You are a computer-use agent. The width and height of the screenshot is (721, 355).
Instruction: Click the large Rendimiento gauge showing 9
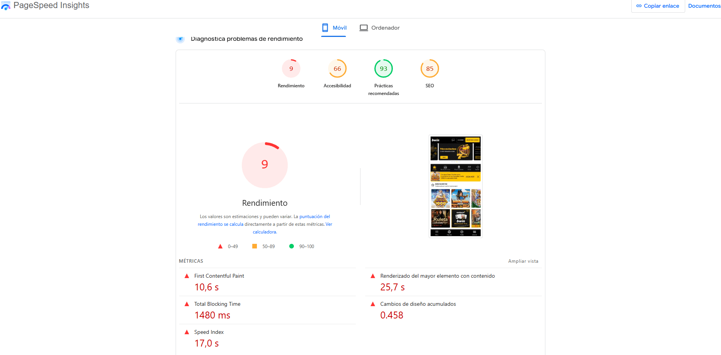click(x=265, y=165)
